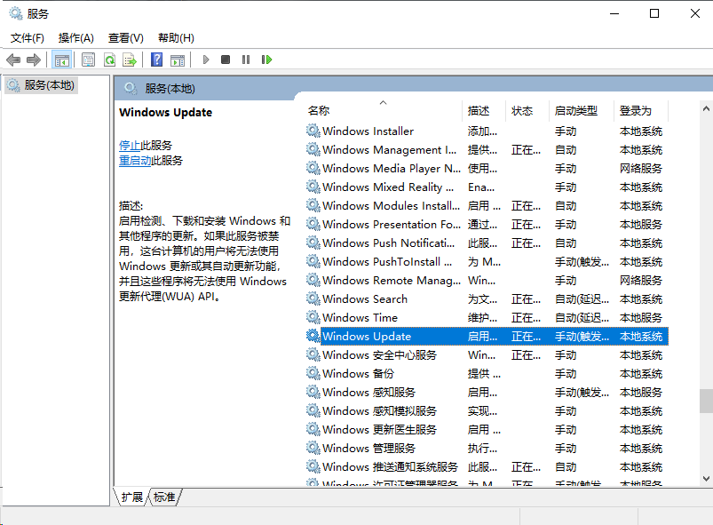Click the scrollbar up arrow
This screenshot has width=713, height=525.
pyautogui.click(x=706, y=108)
